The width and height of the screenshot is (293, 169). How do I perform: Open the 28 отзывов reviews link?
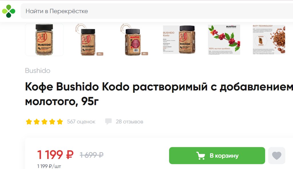[129, 122]
